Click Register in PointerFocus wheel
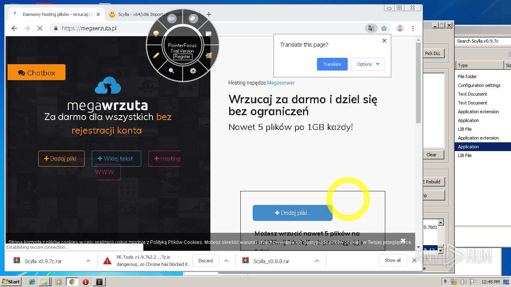This screenshot has width=511, height=287. tap(182, 57)
